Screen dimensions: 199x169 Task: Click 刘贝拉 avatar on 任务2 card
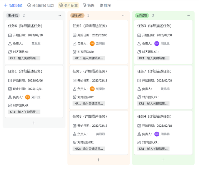(x=92, y=44)
